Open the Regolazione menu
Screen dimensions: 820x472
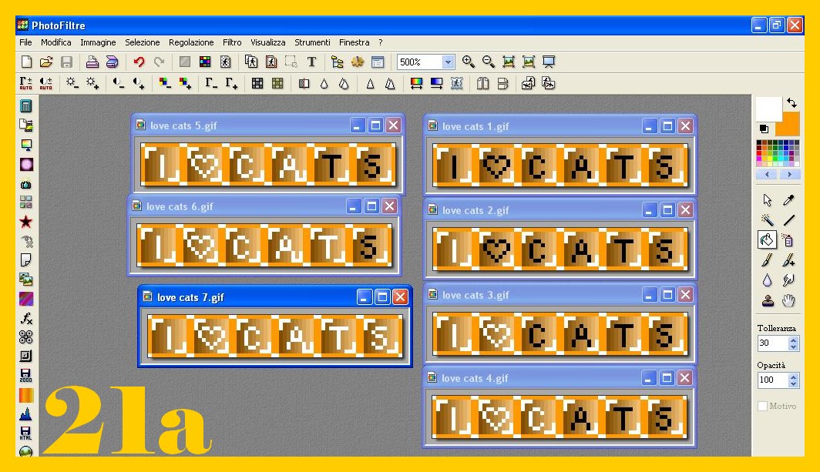(x=191, y=42)
